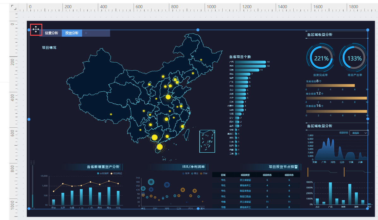Click the 取证已售出 table cell
The height and width of the screenshot is (220, 378).
tap(245, 196)
